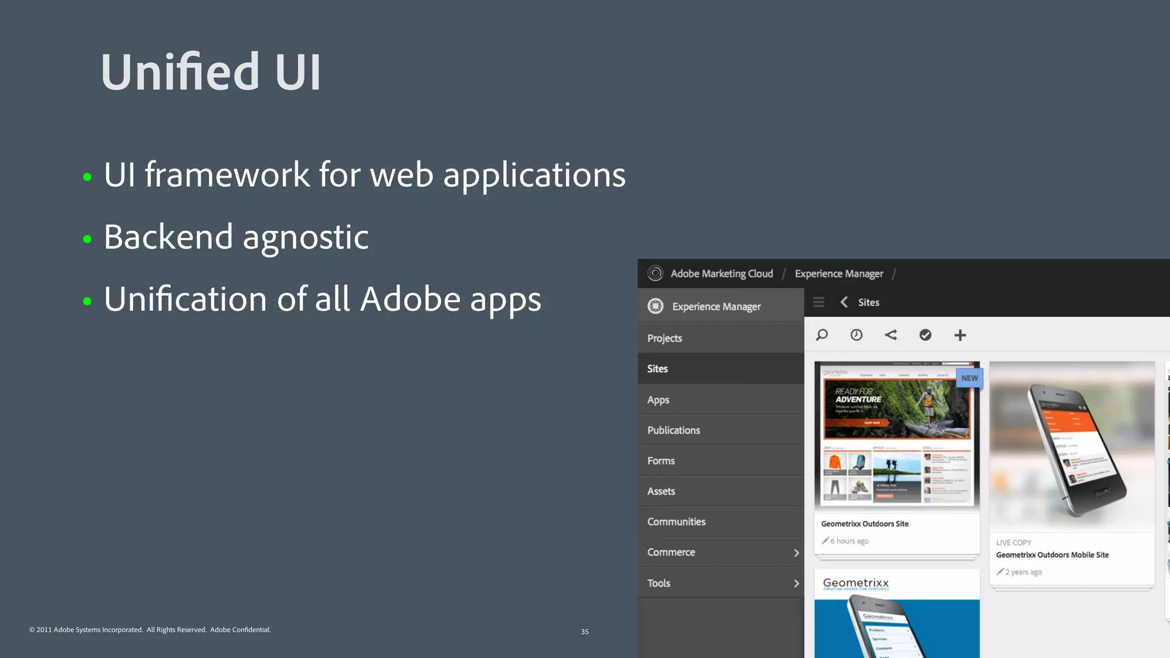Expand the Tools submenu chevron
Viewport: 1170px width, 658px height.
[x=796, y=583]
